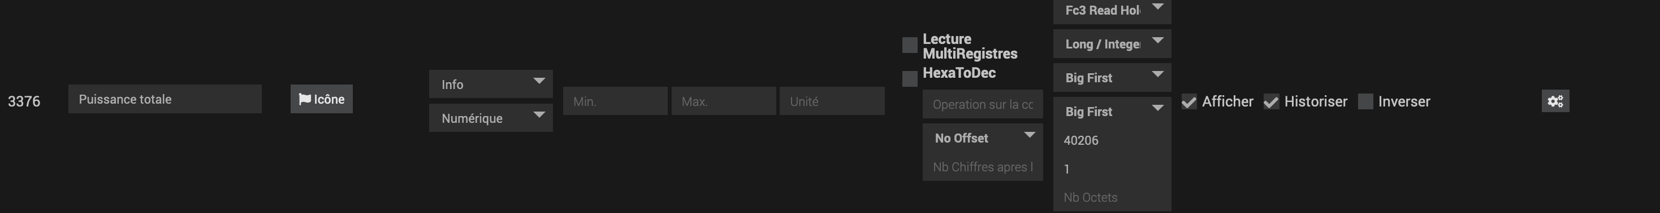Open the Long / Integer format dropdown

pyautogui.click(x=1112, y=43)
